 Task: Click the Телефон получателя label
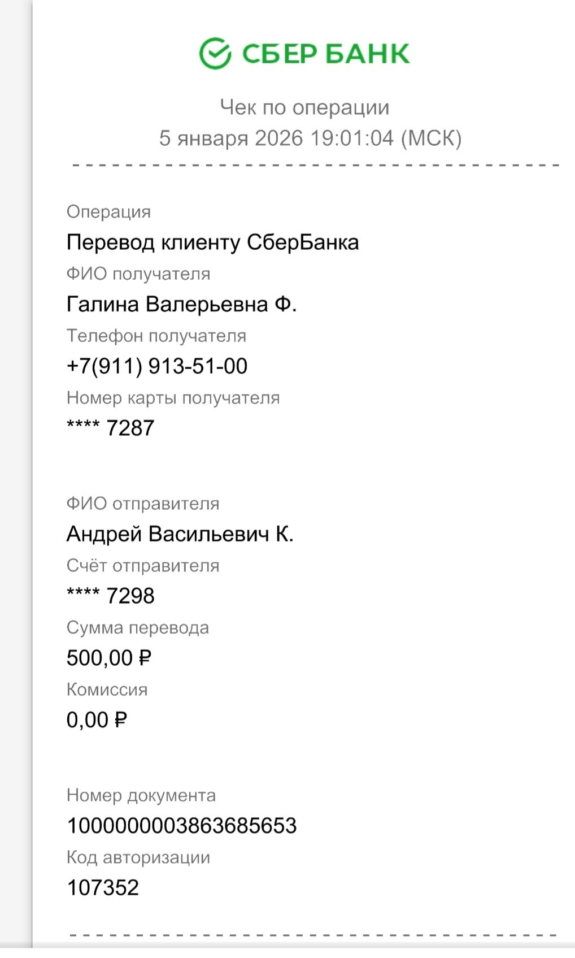click(x=156, y=336)
